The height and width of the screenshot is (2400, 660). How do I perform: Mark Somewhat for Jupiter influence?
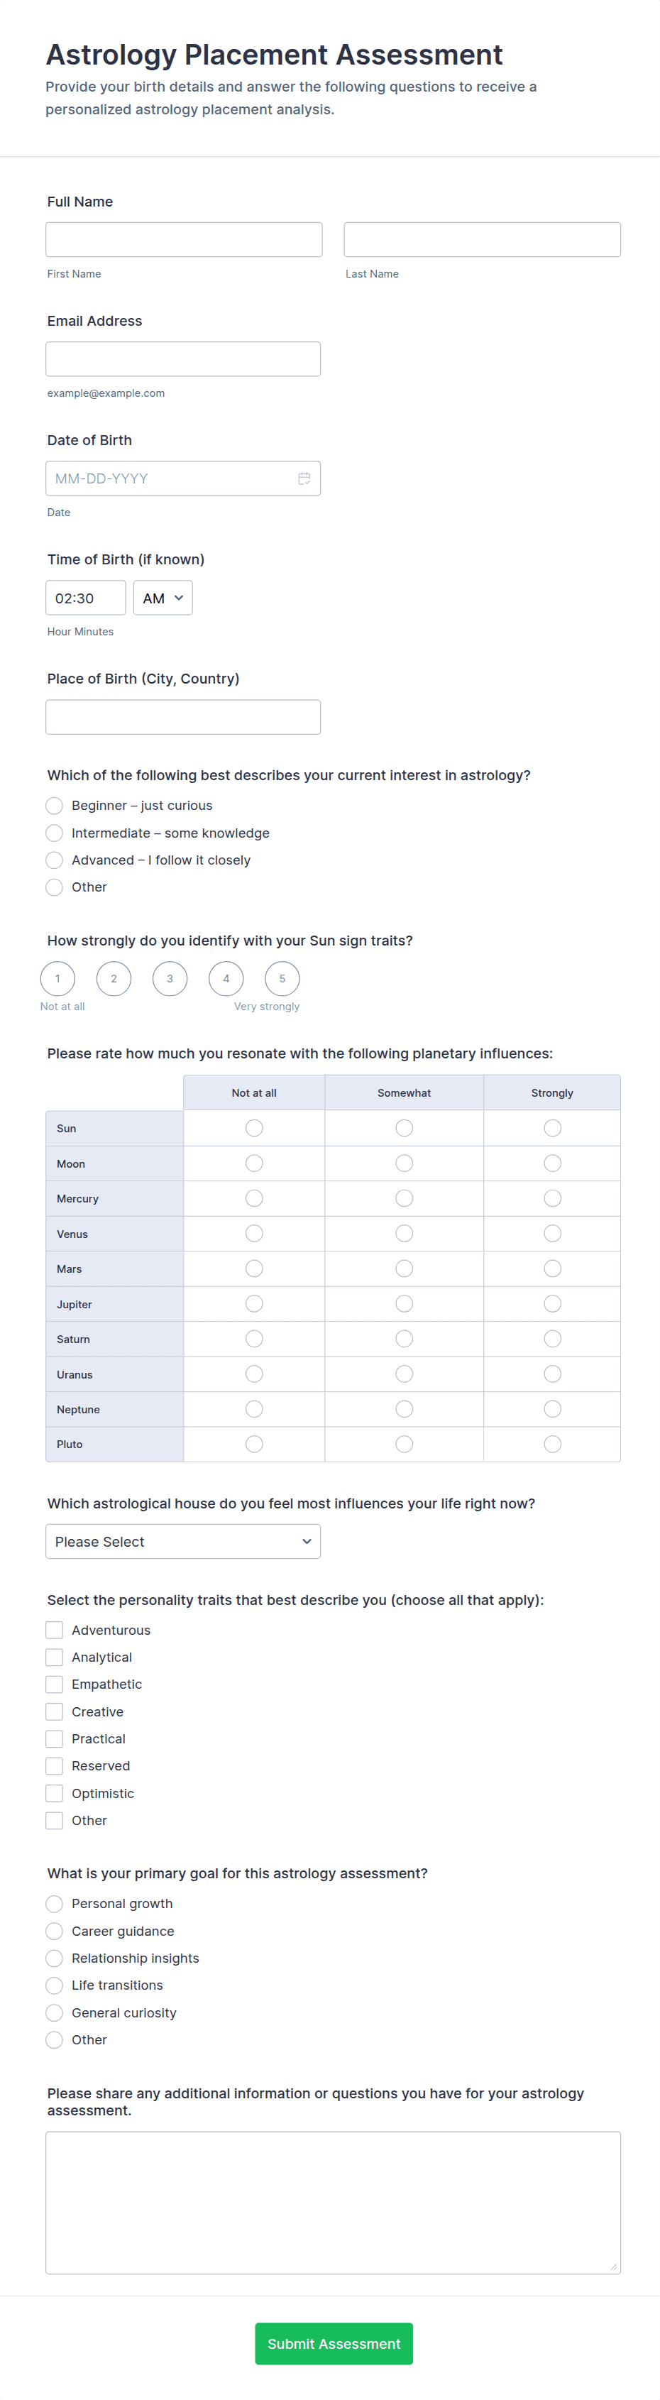click(404, 1305)
